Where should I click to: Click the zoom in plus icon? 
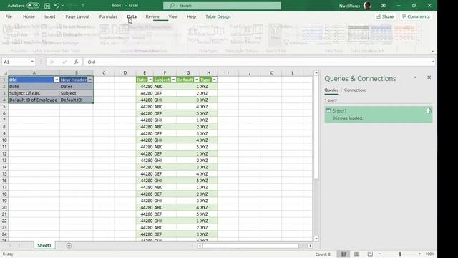point(419,254)
